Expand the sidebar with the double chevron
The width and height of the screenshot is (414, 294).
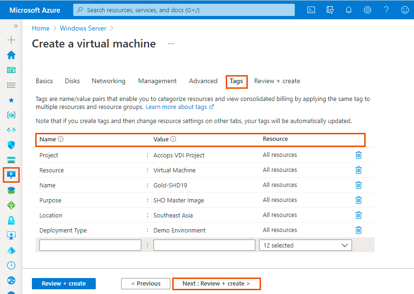tap(16, 26)
